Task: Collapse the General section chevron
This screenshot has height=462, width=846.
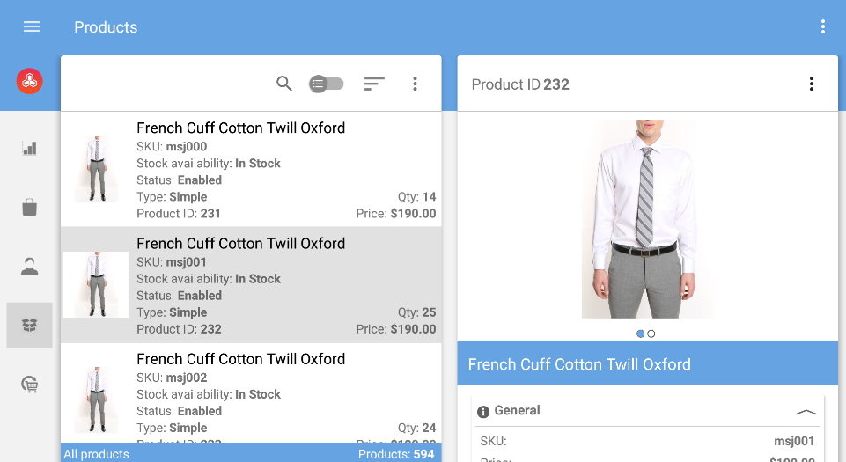Action: [806, 412]
